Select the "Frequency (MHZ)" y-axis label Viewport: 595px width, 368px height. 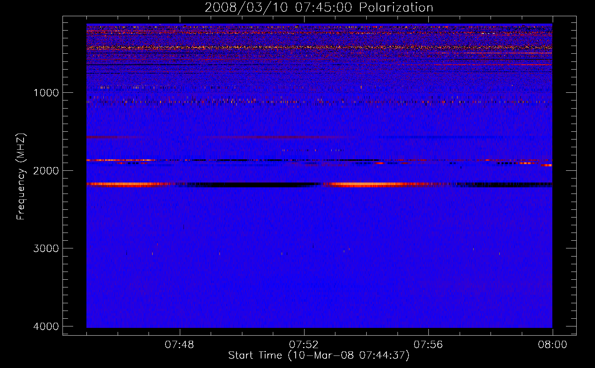[21, 177]
